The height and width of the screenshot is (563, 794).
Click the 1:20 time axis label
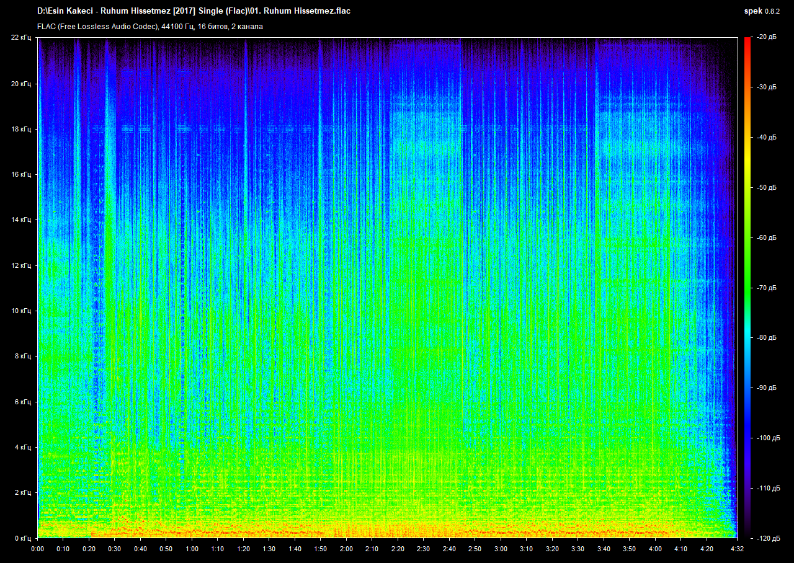[243, 549]
